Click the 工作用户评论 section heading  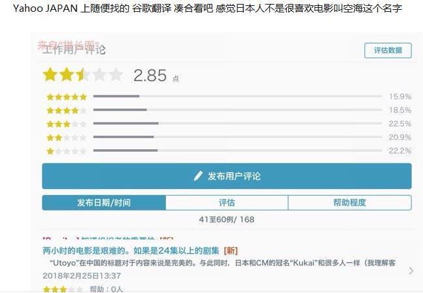(73, 49)
